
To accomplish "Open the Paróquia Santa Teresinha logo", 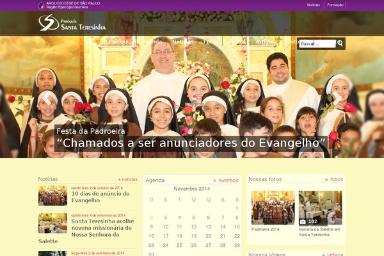I will pyautogui.click(x=72, y=22).
